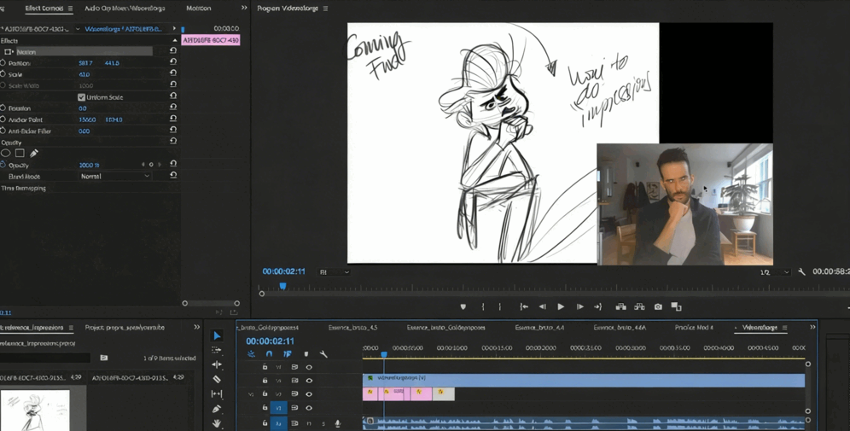Reset the Position parameter
Image resolution: width=850 pixels, height=431 pixels.
[173, 63]
